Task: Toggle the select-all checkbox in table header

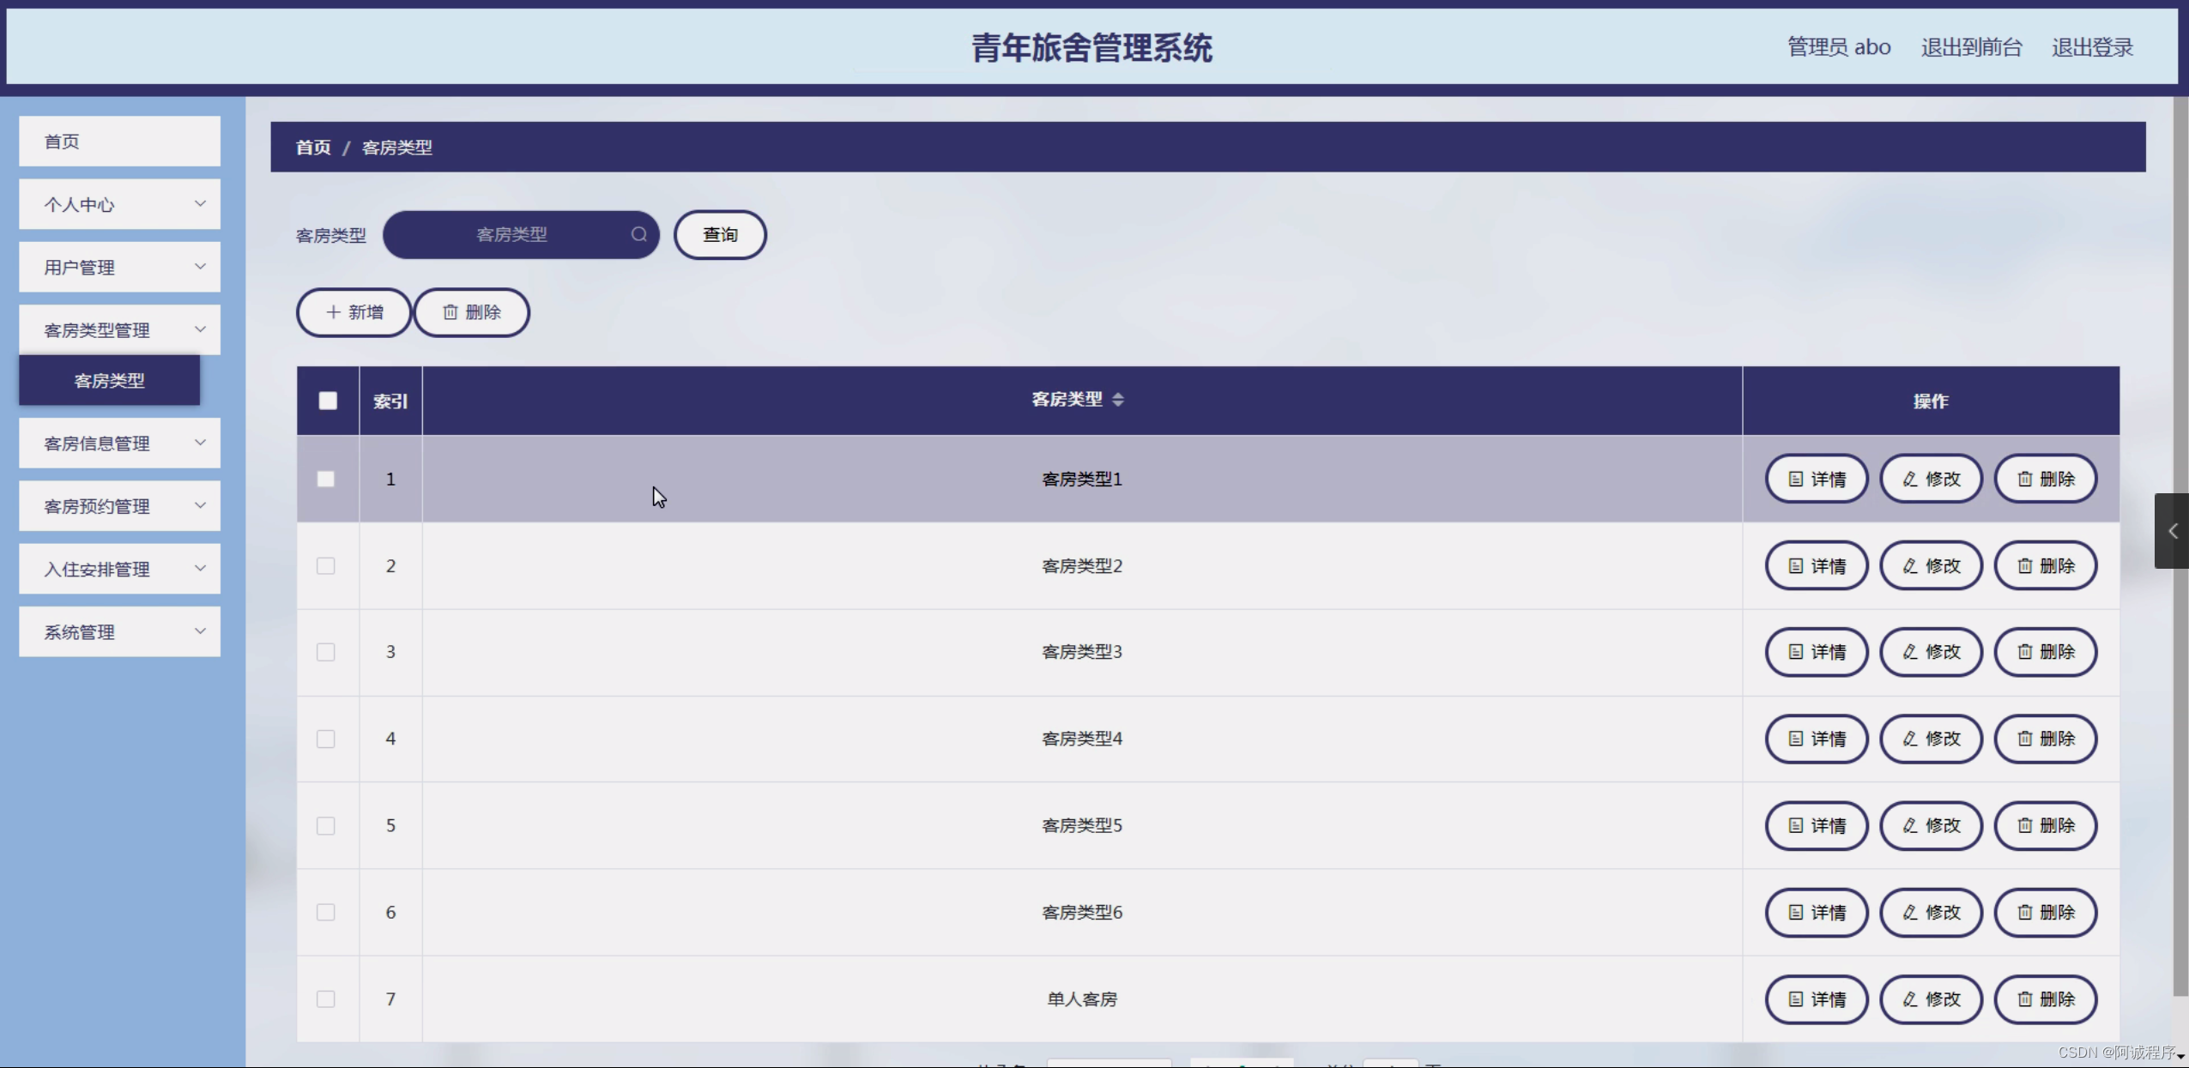Action: point(328,401)
